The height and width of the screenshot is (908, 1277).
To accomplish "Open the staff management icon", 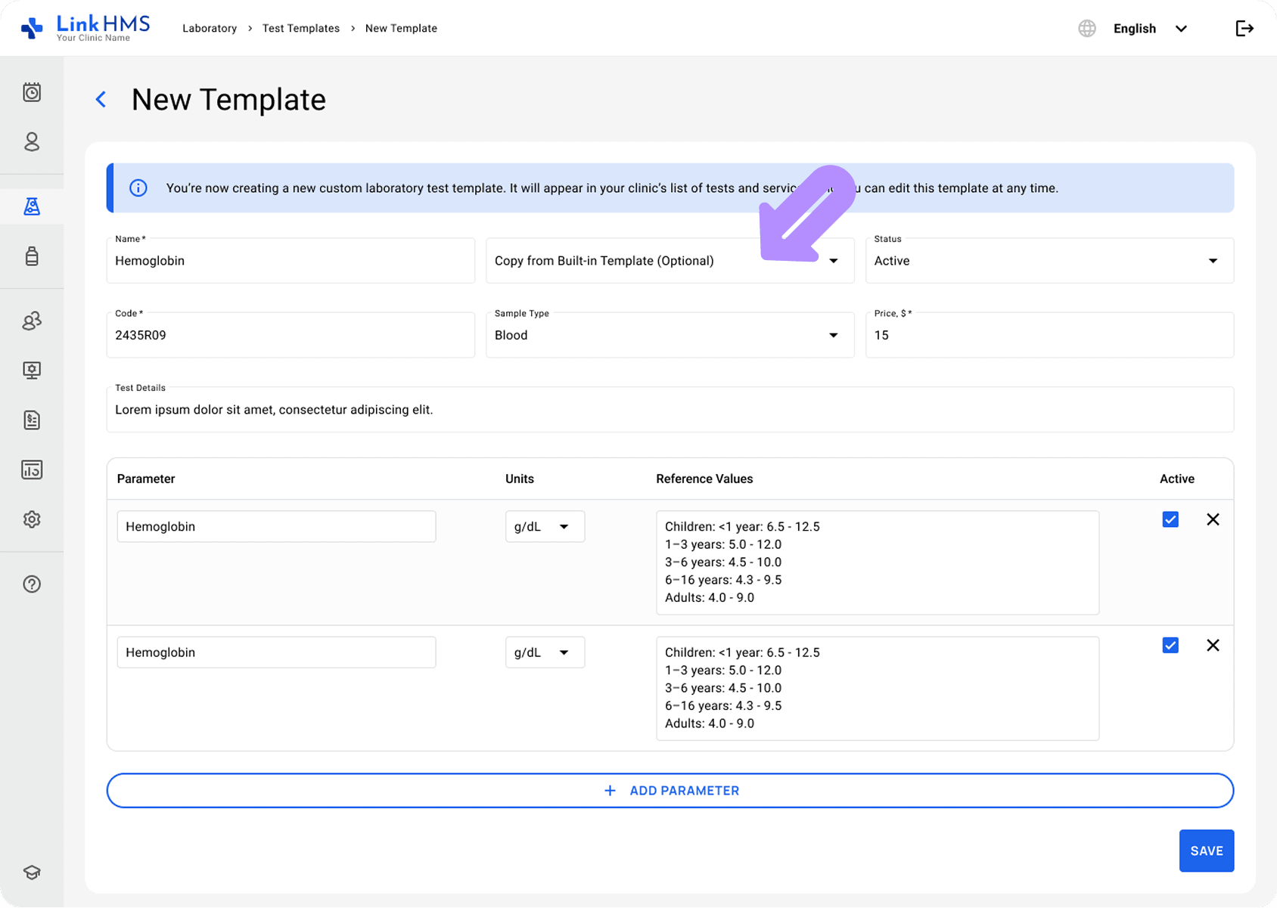I will 32,321.
